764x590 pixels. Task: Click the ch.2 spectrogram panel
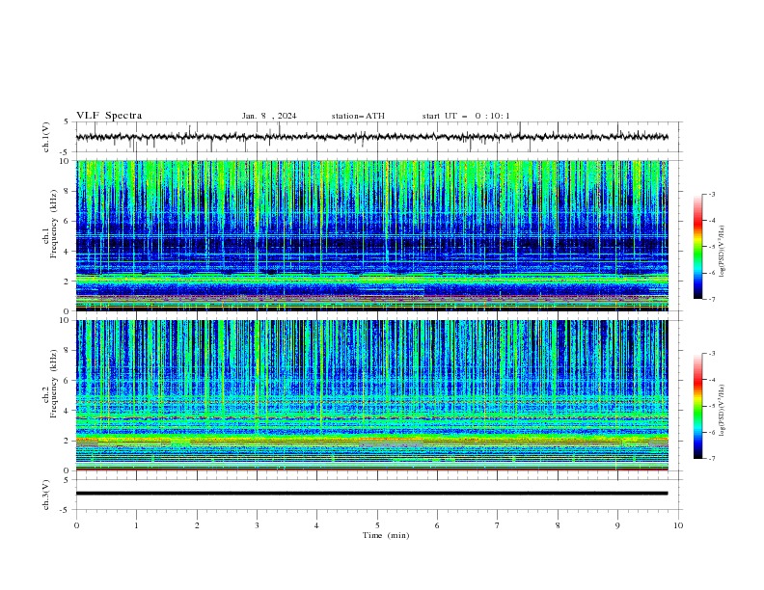coord(372,395)
